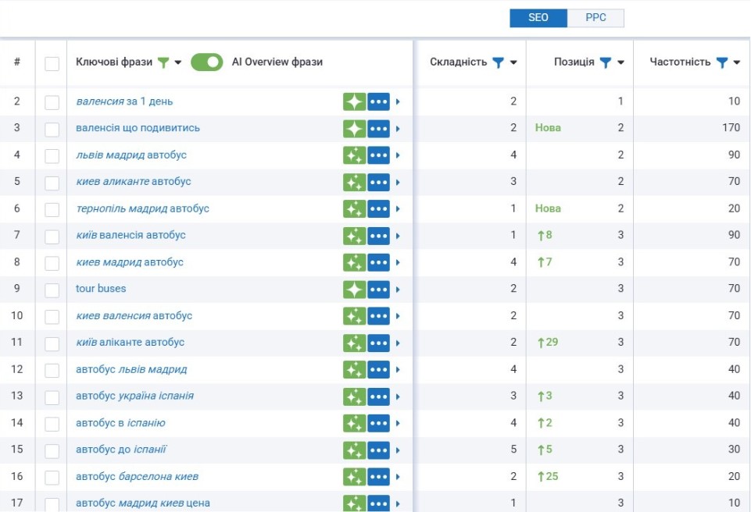Click the filter icon in Частотність column
751x512 pixels.
click(x=721, y=62)
